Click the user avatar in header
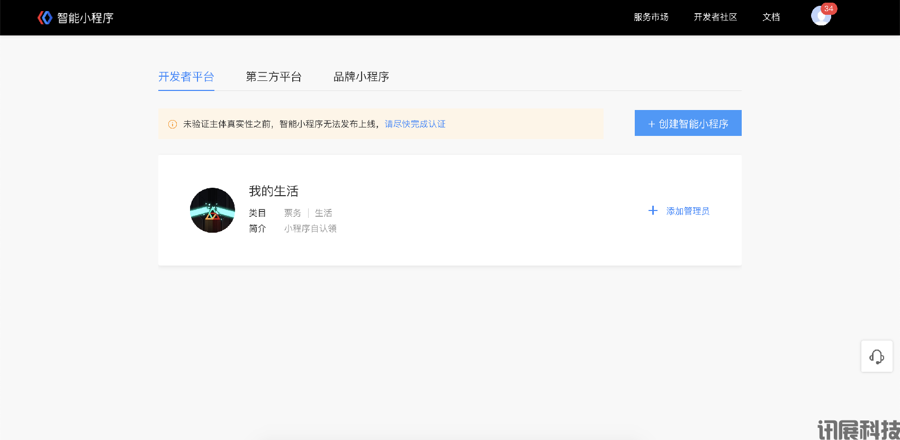Image resolution: width=900 pixels, height=440 pixels. click(820, 17)
